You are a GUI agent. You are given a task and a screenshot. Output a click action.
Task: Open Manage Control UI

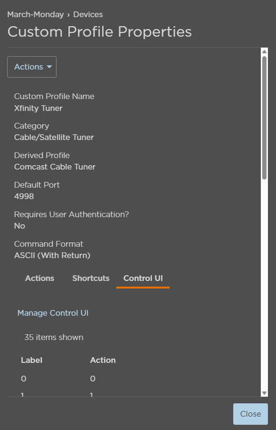53,313
